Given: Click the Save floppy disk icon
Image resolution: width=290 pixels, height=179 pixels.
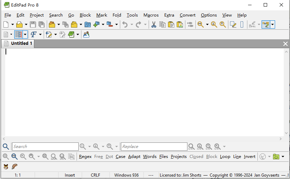Looking at the screenshot, I should pos(33,24).
